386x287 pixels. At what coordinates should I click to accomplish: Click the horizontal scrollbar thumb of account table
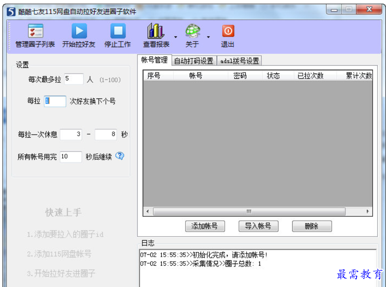[x=249, y=212]
